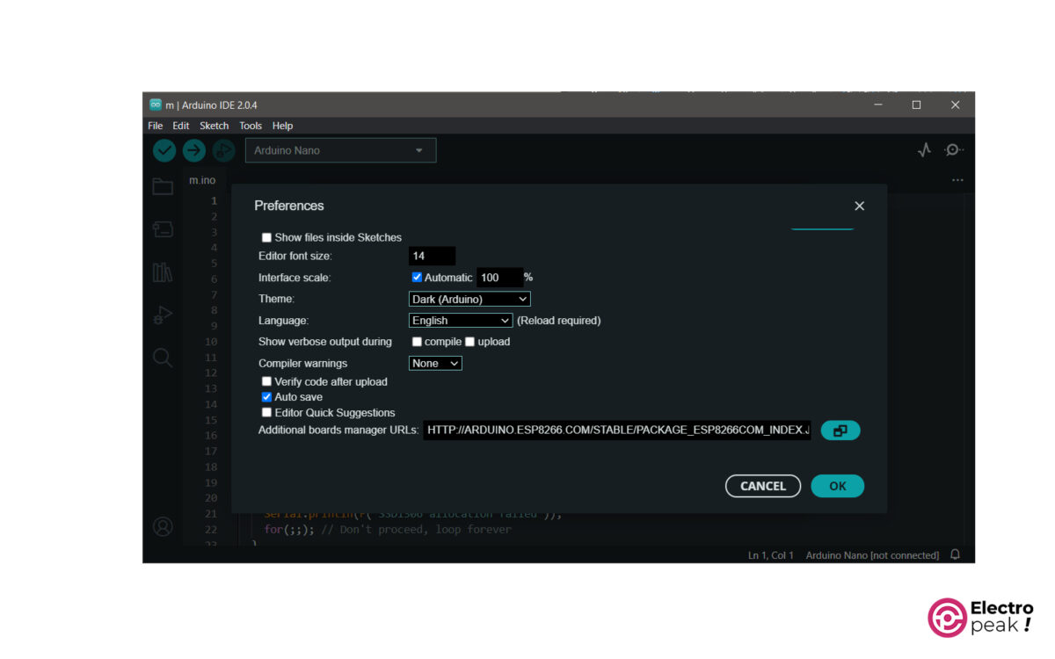
Task: Open the Edit menu
Action: click(x=181, y=126)
